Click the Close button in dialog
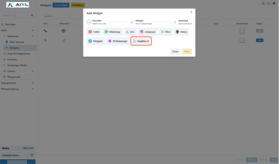279x164 pixels. 175,51
